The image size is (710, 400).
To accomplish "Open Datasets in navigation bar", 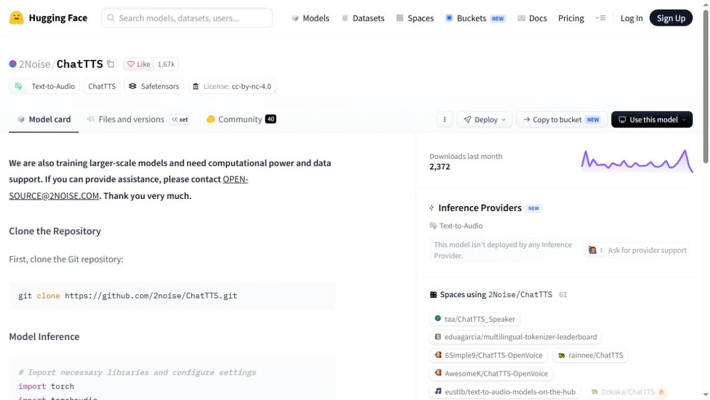I will click(x=363, y=18).
